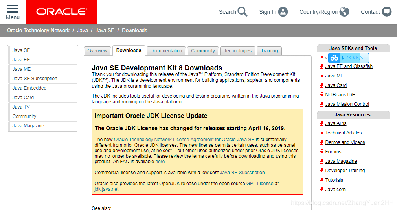The height and width of the screenshot is (210, 397).
Task: Open NetBeans IDE link
Action: click(x=340, y=95)
